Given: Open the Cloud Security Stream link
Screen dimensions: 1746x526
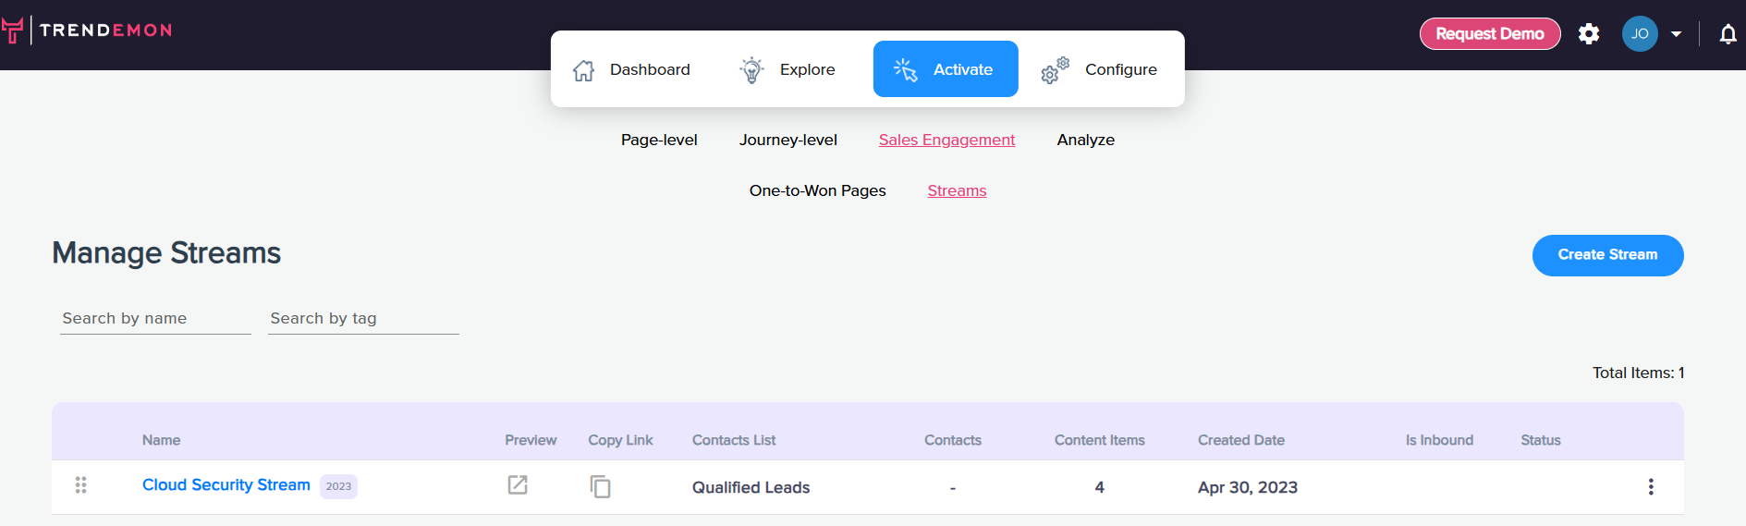Looking at the screenshot, I should (226, 485).
